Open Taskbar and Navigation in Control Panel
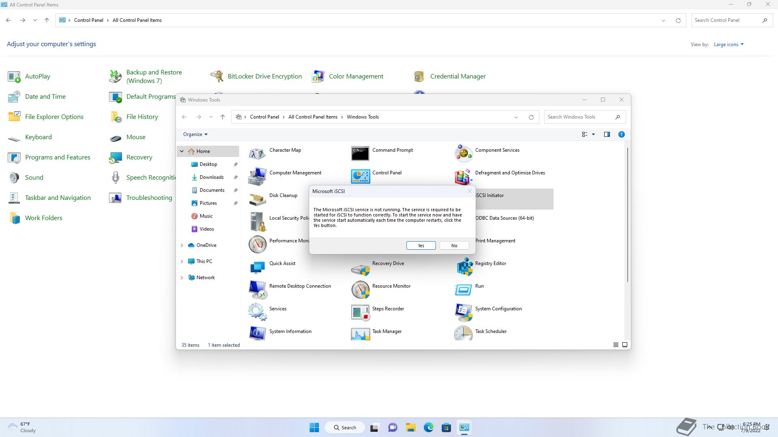This screenshot has width=778, height=437. click(49, 198)
